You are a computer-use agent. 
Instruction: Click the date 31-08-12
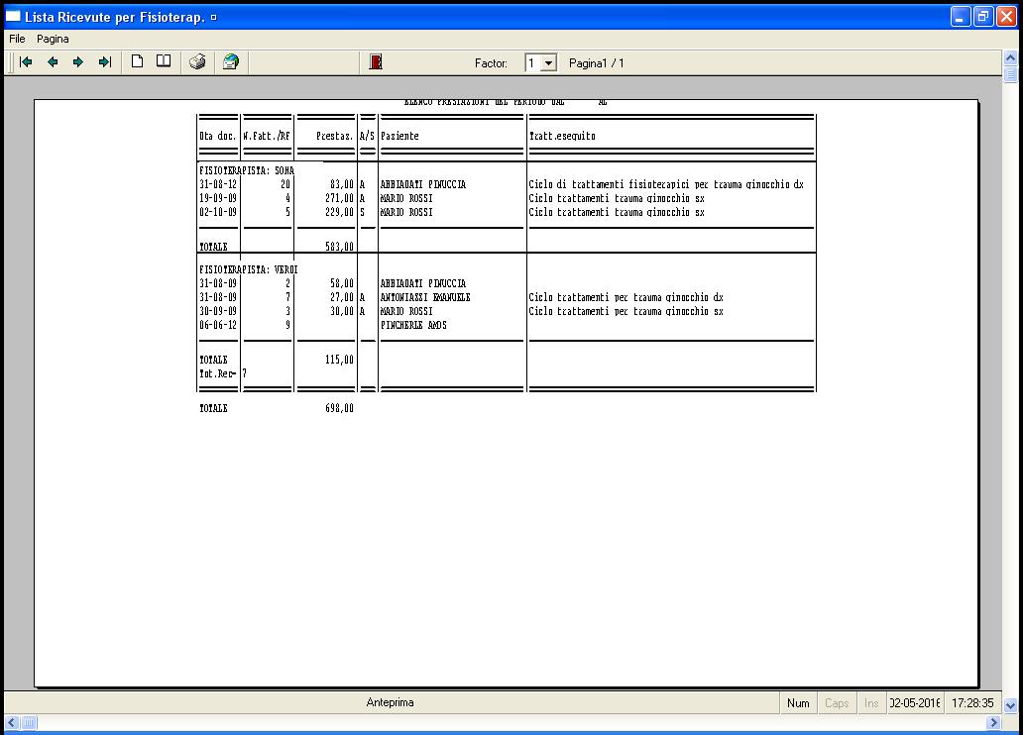point(218,184)
